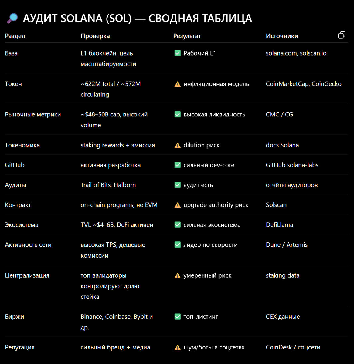The height and width of the screenshot is (364, 354).
Task: Click green check icon beside 'аудит есть'
Action: coord(178,185)
